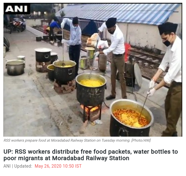Click the ANI logo watermark on the photo
This screenshot has width=186, height=176.
pyautogui.click(x=17, y=9)
